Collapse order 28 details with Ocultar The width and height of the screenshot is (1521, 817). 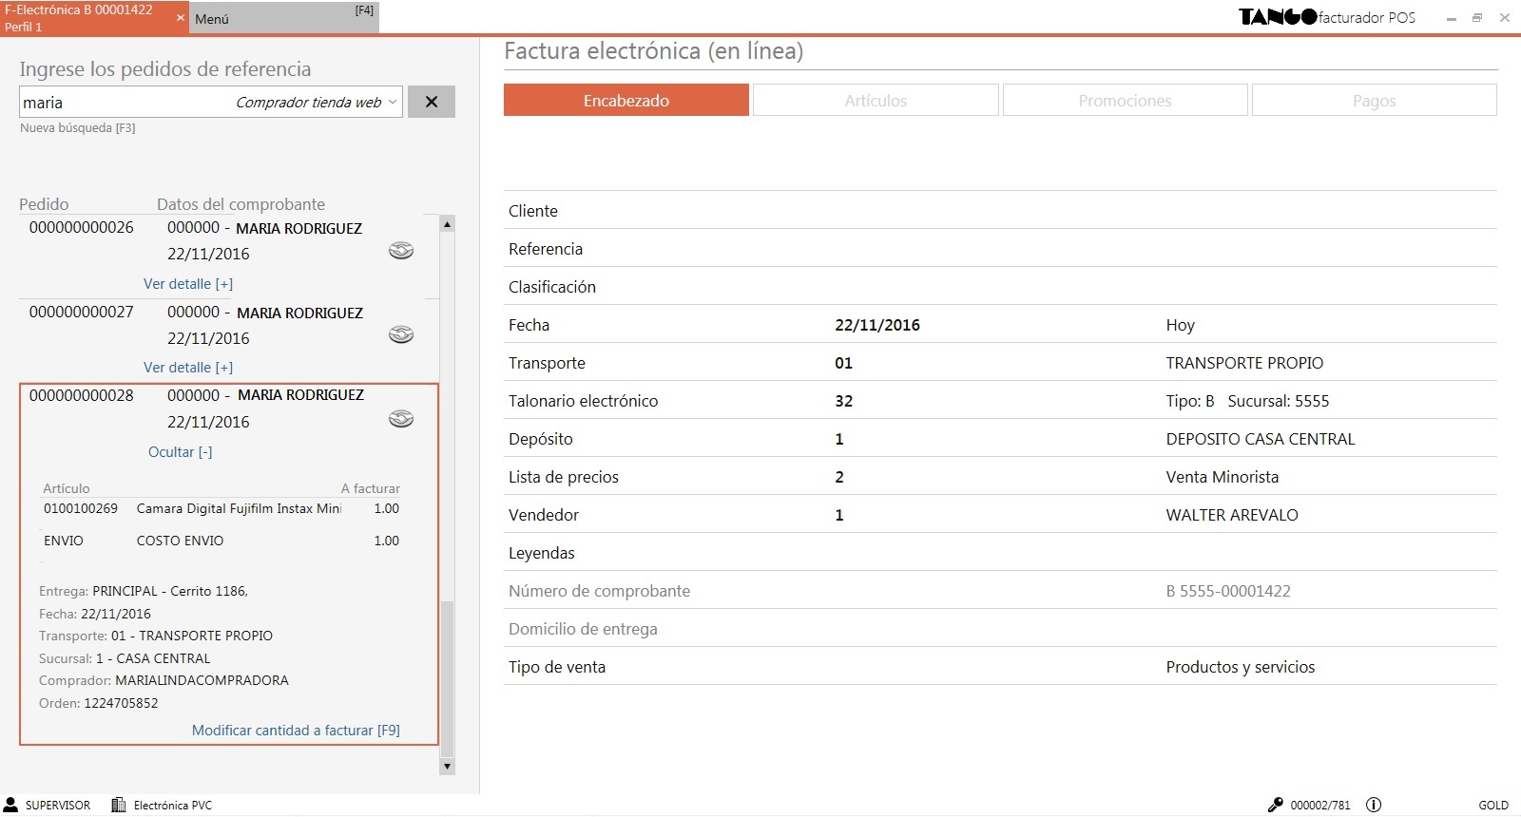point(181,452)
